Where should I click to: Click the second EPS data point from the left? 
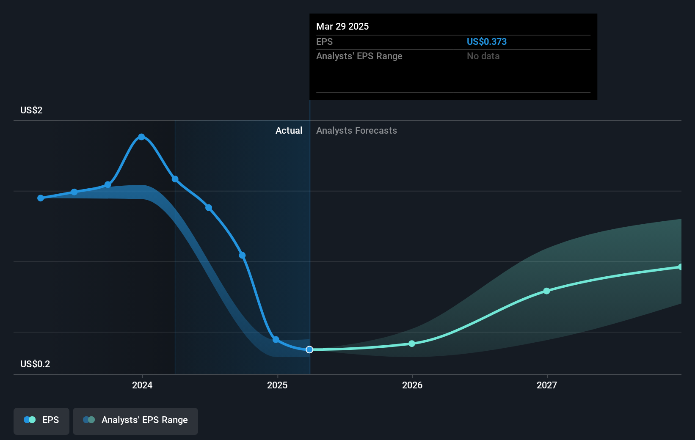74,192
